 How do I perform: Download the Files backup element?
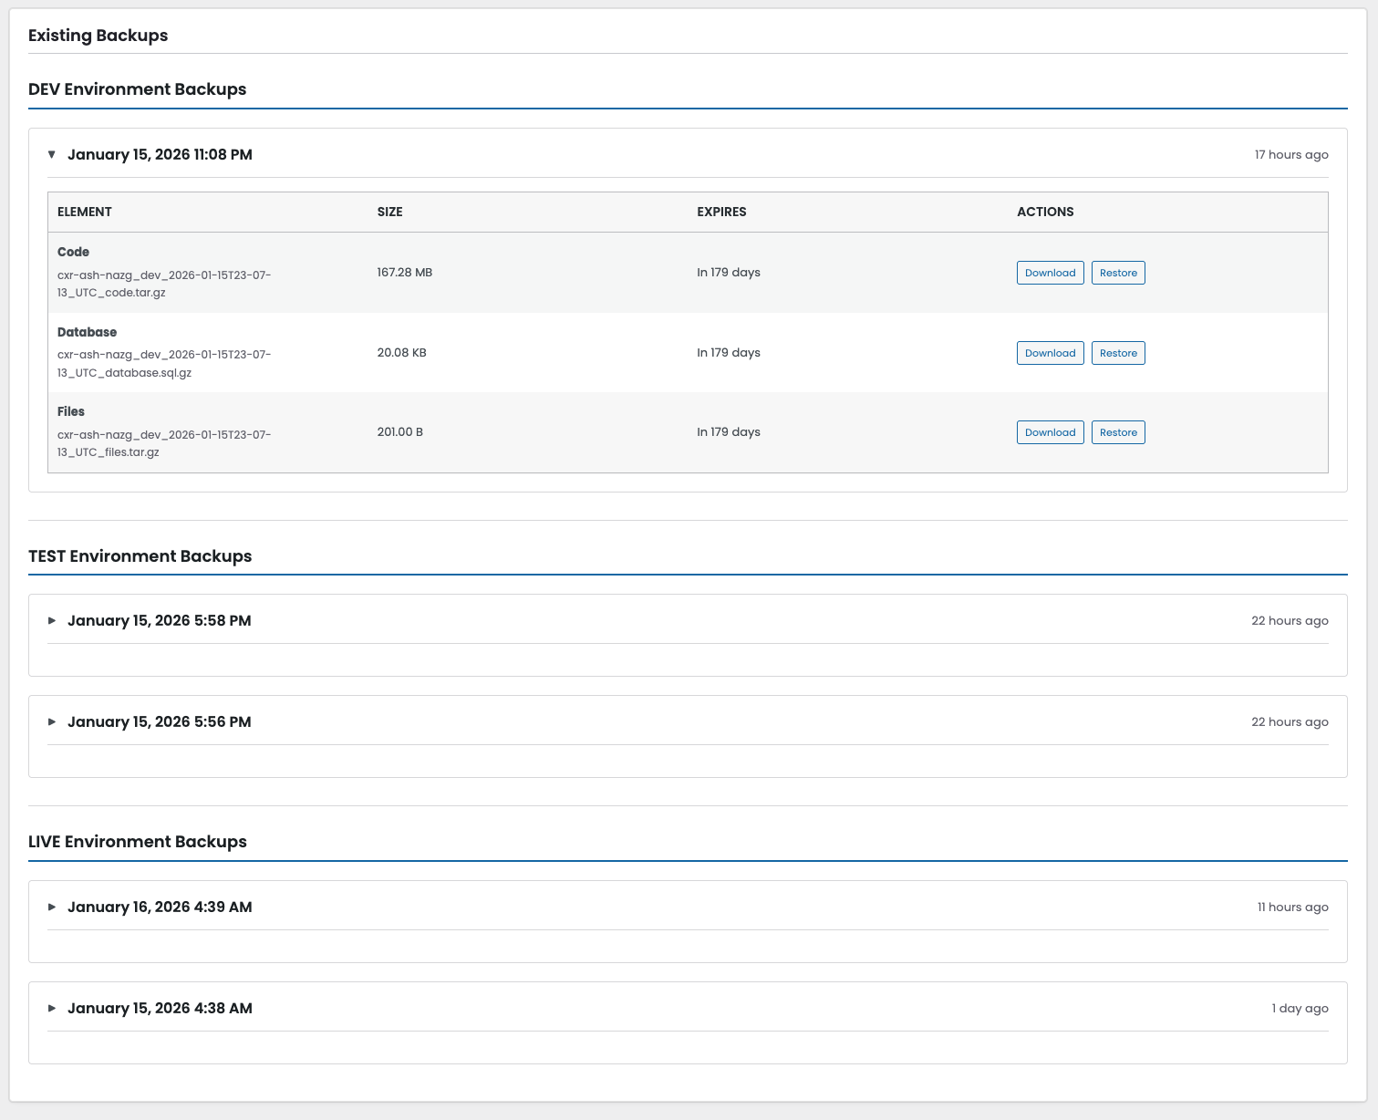coord(1050,431)
